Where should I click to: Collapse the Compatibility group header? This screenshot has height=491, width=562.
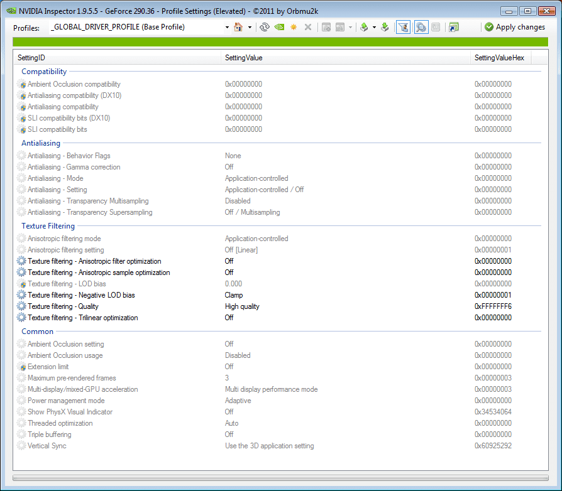[x=44, y=72]
